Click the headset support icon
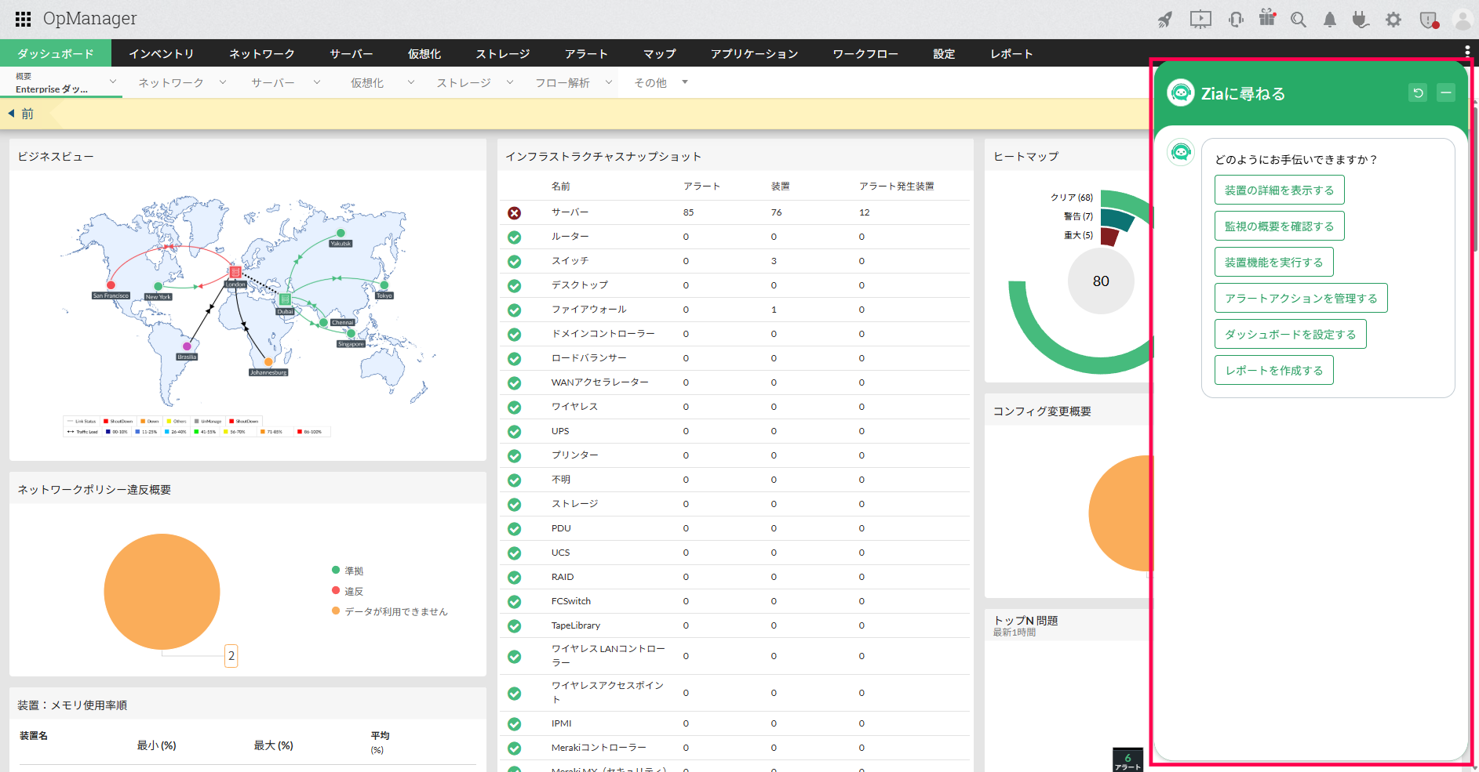This screenshot has width=1479, height=772. [1236, 20]
